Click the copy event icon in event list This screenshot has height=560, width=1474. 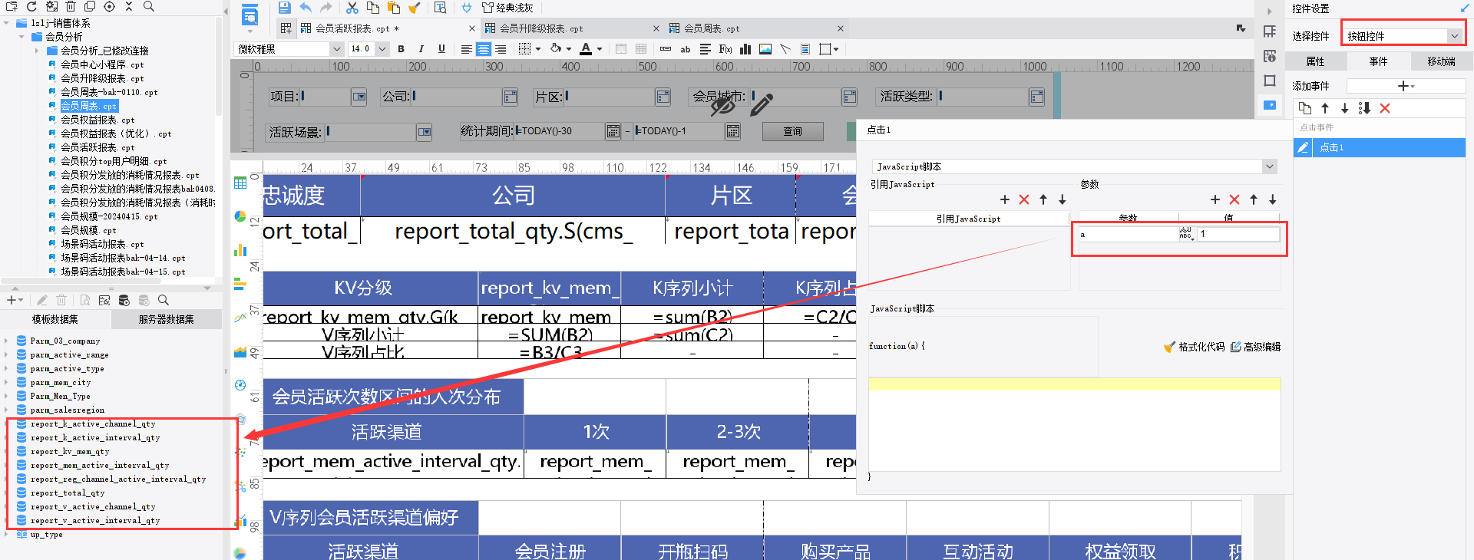click(1305, 108)
